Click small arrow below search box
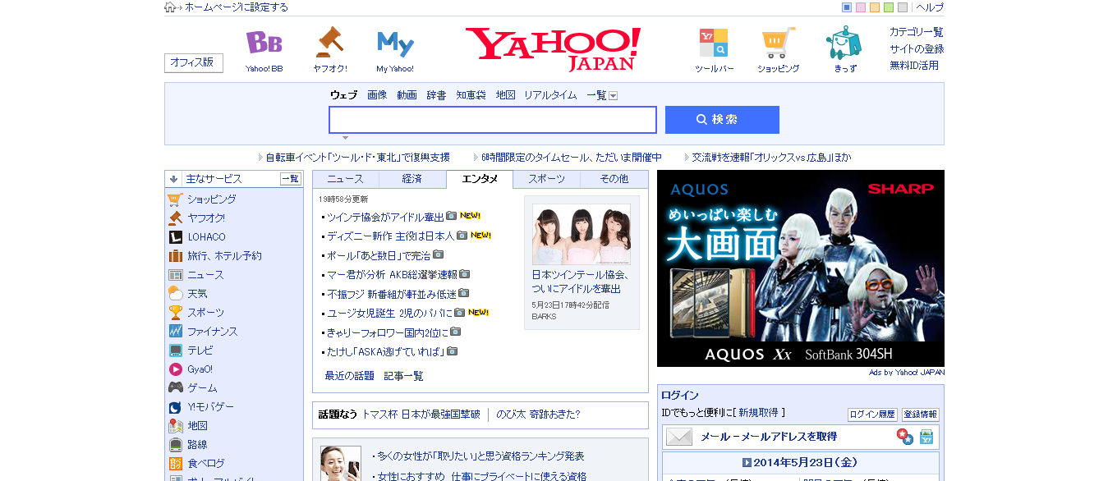 click(x=345, y=138)
